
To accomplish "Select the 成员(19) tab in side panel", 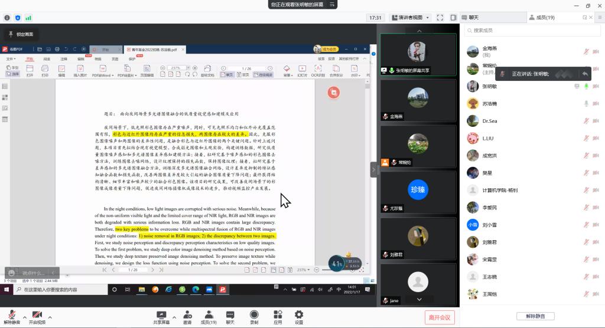I will coord(541,18).
